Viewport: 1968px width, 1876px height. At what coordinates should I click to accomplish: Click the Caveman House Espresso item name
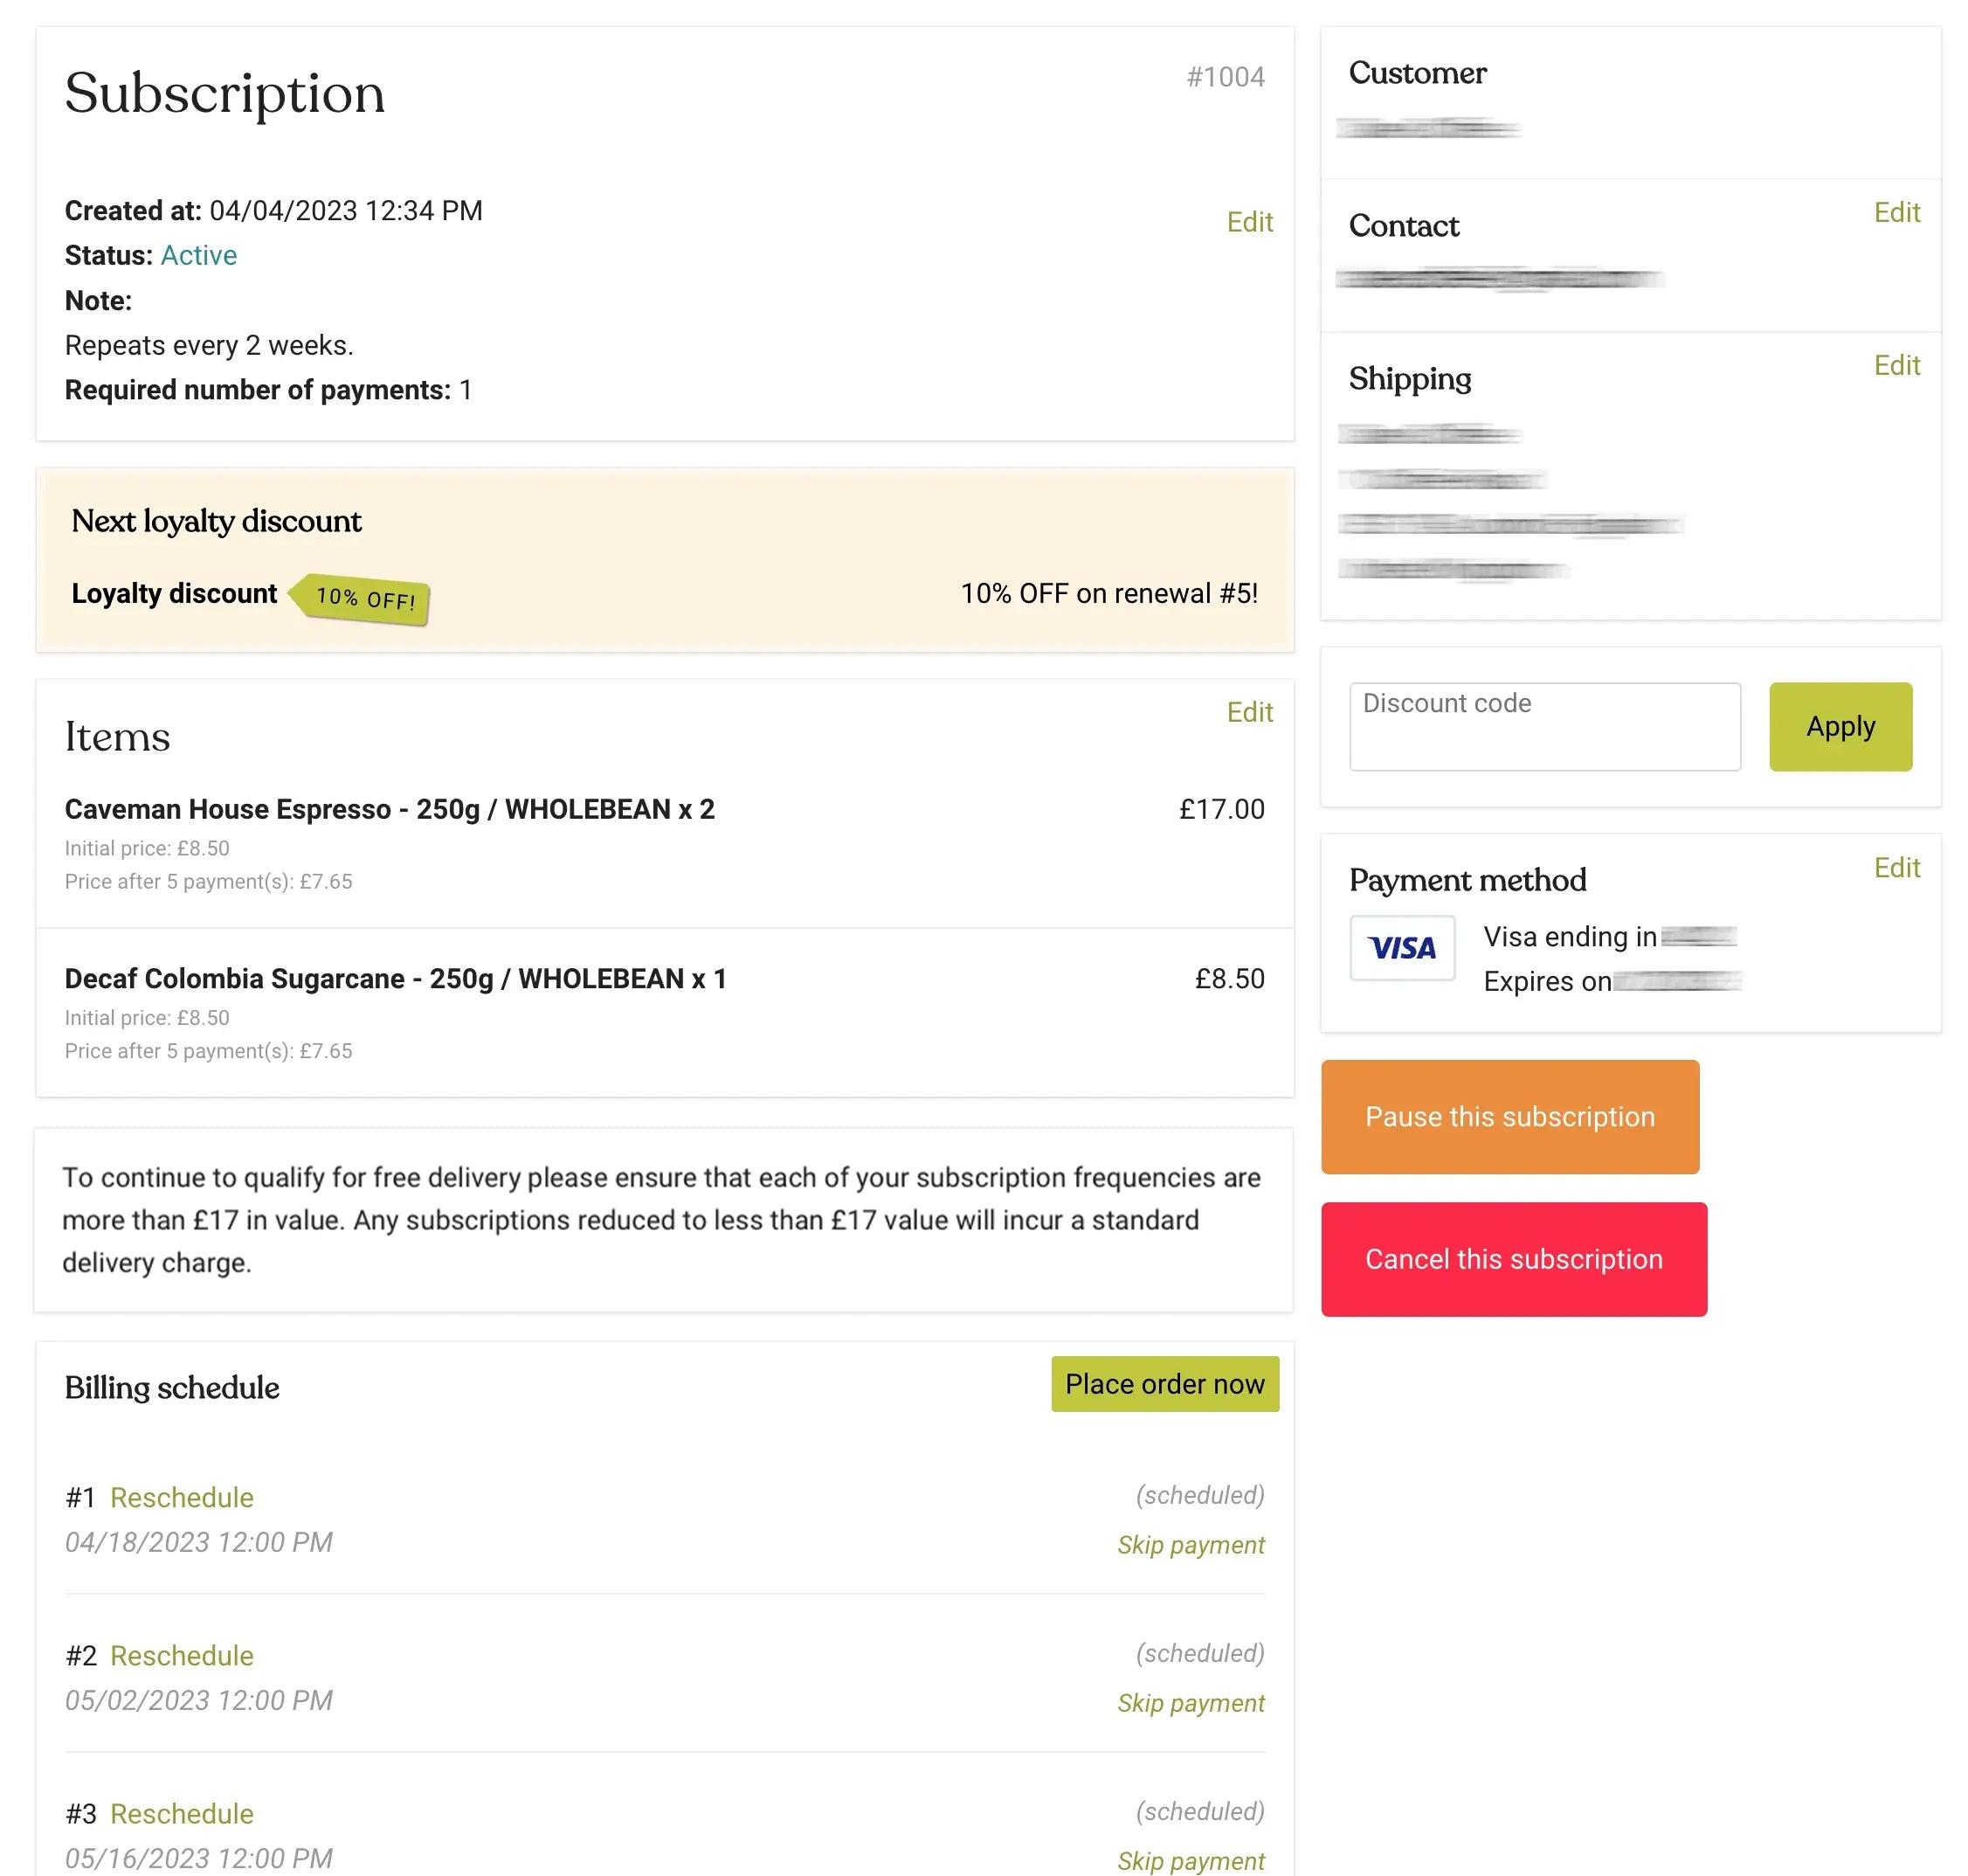[x=389, y=809]
